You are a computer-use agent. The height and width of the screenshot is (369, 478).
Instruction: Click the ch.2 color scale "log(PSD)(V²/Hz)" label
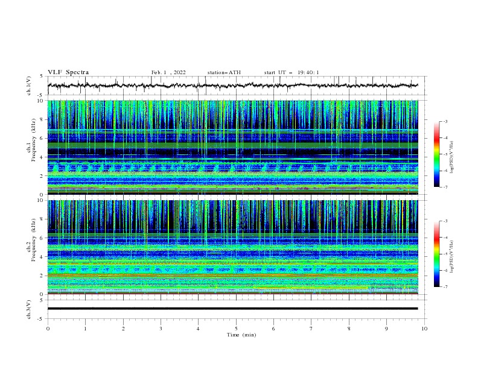452,256
